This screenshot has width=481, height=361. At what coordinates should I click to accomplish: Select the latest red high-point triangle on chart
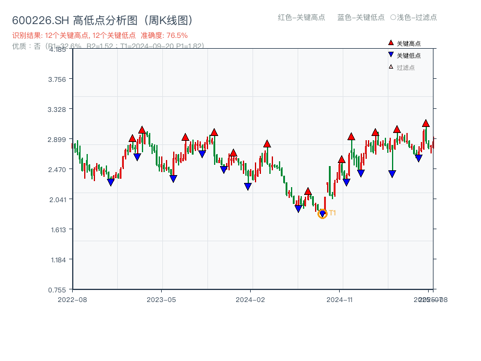pos(426,123)
